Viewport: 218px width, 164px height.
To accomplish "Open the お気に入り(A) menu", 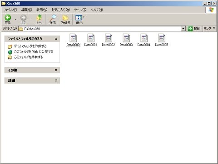I will [60, 10].
